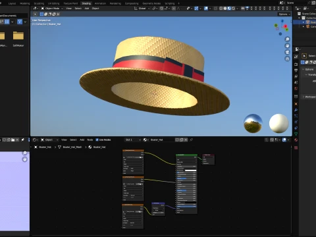Switch to rendered viewport shading
The height and width of the screenshot is (237, 316).
tap(233, 9)
